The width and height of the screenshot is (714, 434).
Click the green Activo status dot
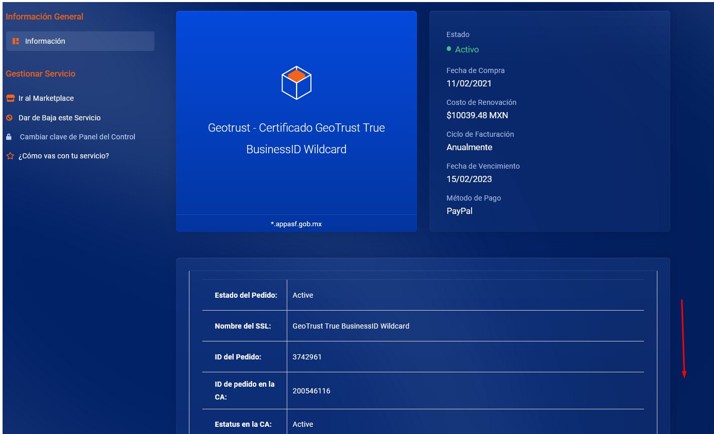click(449, 49)
